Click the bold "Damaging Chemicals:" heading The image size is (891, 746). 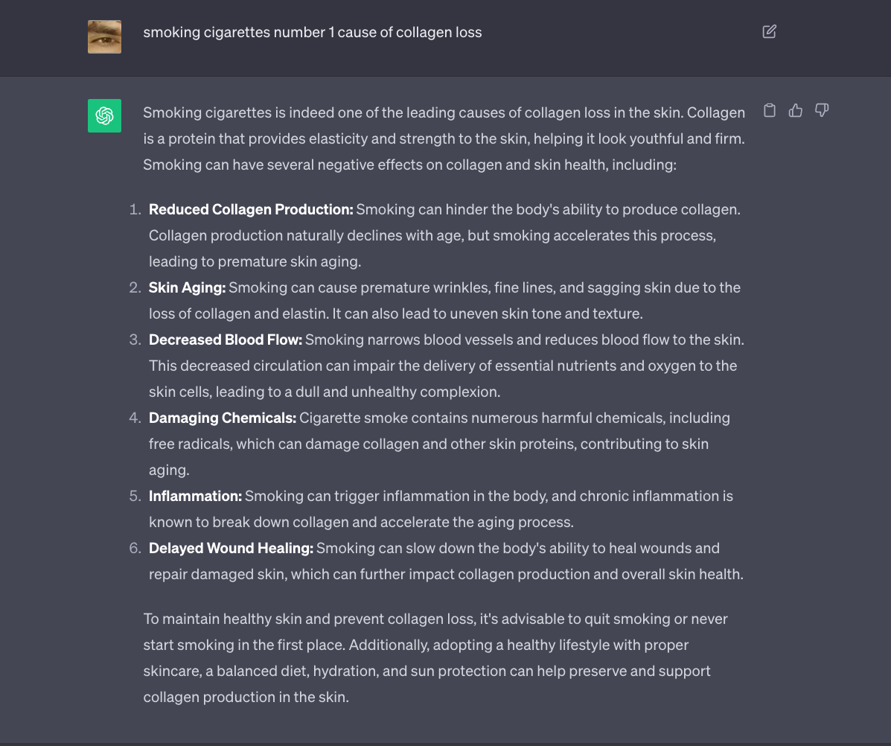tap(223, 418)
